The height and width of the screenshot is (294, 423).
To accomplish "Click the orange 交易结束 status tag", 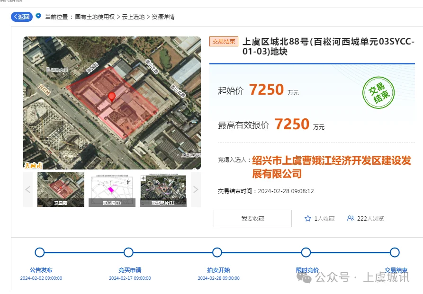I will click(224, 42).
